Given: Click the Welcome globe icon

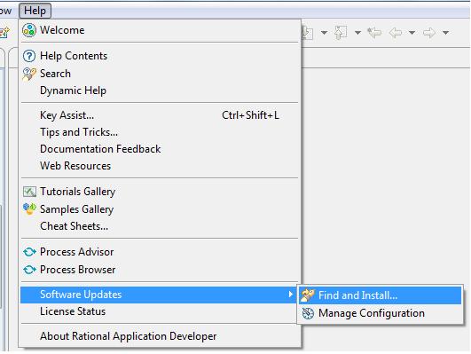Looking at the screenshot, I should tap(29, 30).
